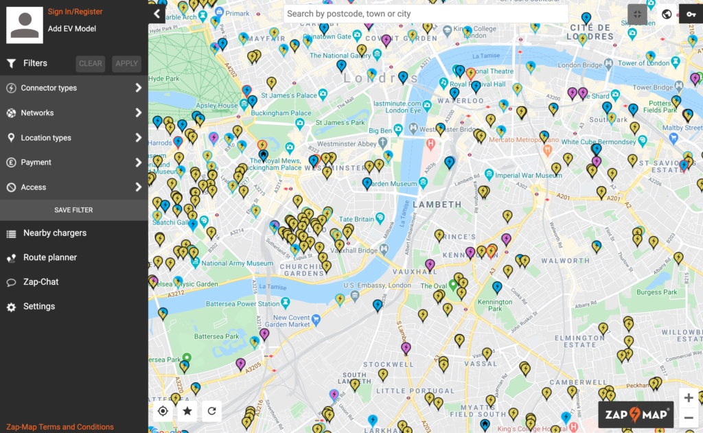703x433 pixels.
Task: Click the Route planner icon
Action: click(x=11, y=258)
